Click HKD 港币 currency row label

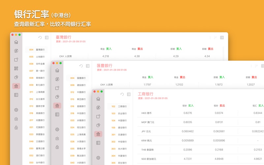click(x=146, y=113)
